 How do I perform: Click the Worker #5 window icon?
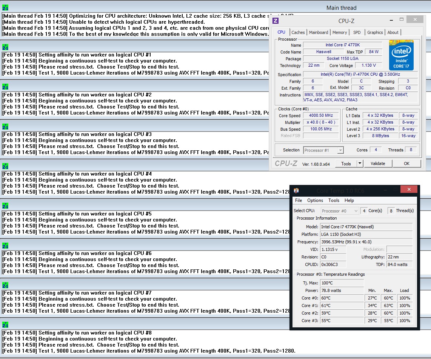coord(5,206)
